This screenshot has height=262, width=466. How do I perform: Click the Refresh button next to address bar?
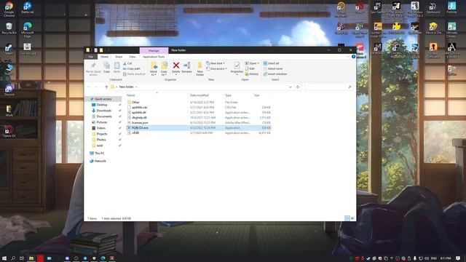[x=298, y=87]
